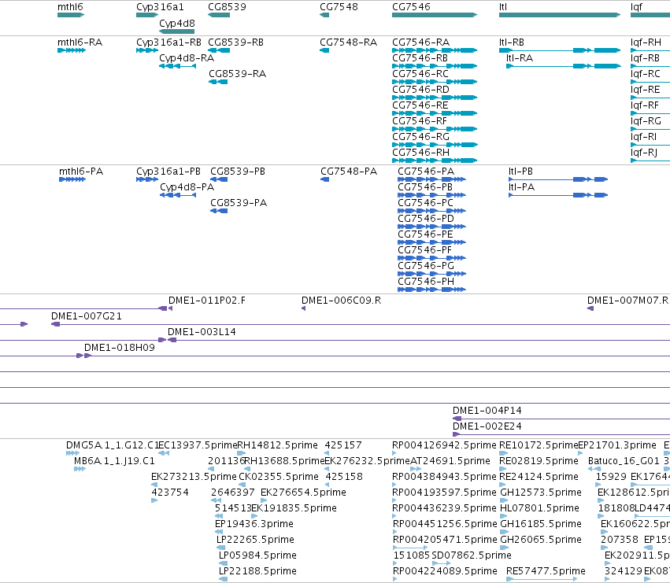This screenshot has height=583, width=670.
Task: Select EST EP19436.3prime
Action: coord(254,524)
